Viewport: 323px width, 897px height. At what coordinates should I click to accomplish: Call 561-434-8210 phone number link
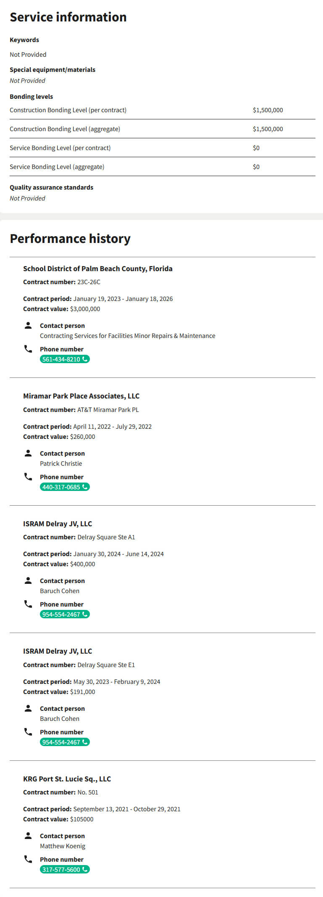65,359
